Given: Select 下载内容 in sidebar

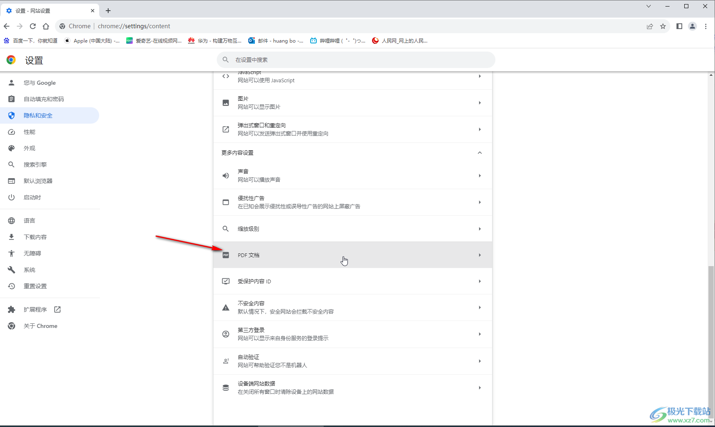Looking at the screenshot, I should [x=50, y=237].
